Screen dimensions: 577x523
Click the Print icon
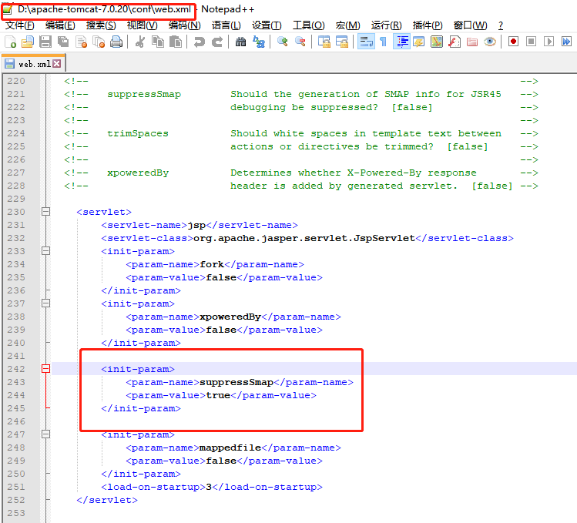116,42
